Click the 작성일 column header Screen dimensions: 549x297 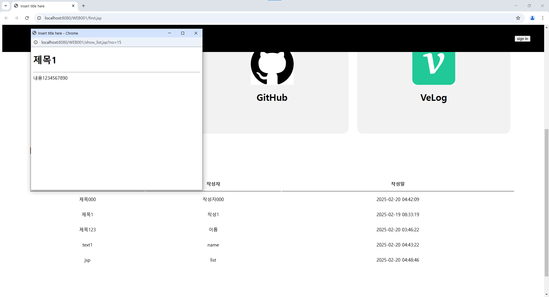tap(398, 184)
